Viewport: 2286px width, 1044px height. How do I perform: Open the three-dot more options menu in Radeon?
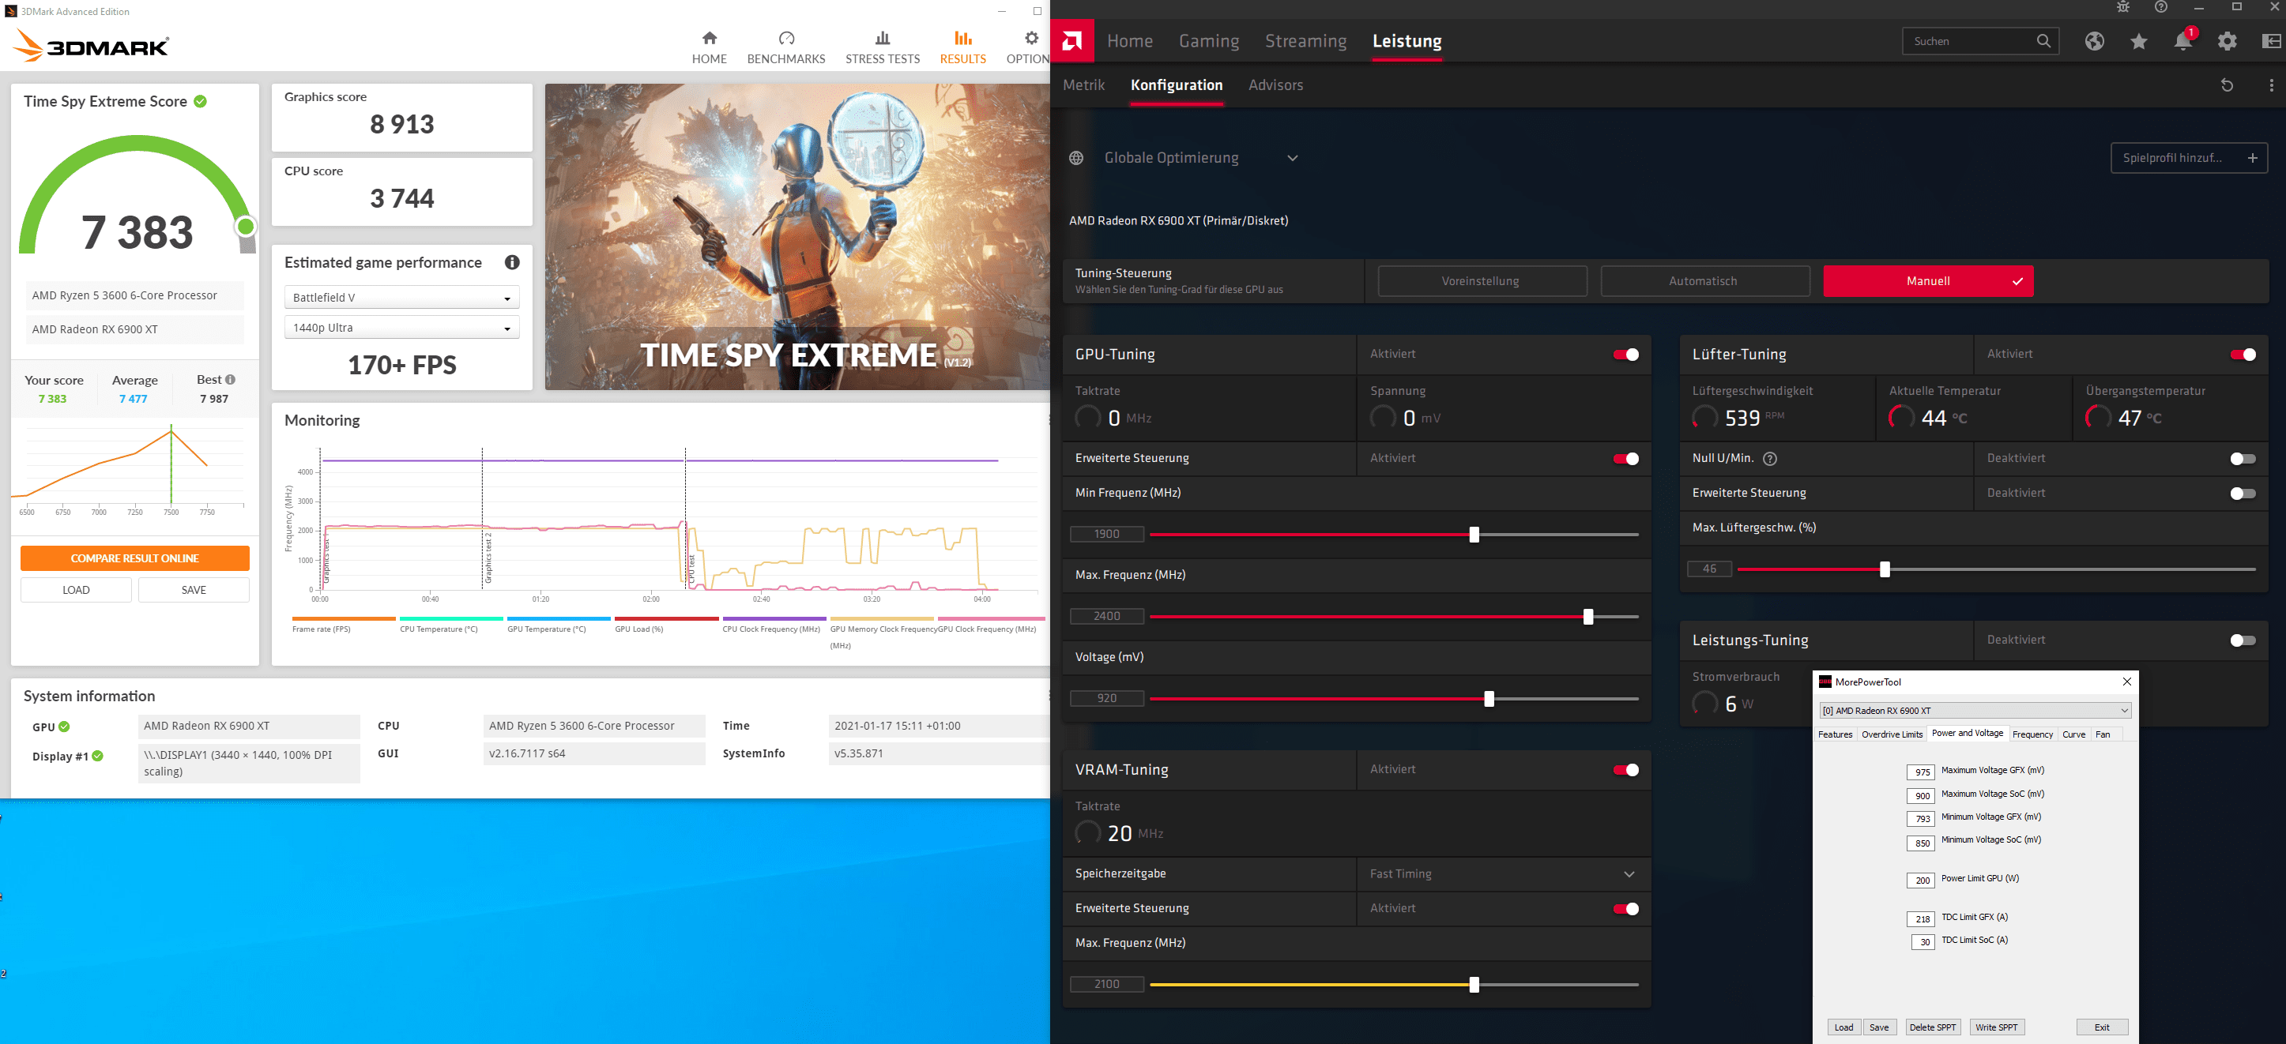pos(2272,85)
